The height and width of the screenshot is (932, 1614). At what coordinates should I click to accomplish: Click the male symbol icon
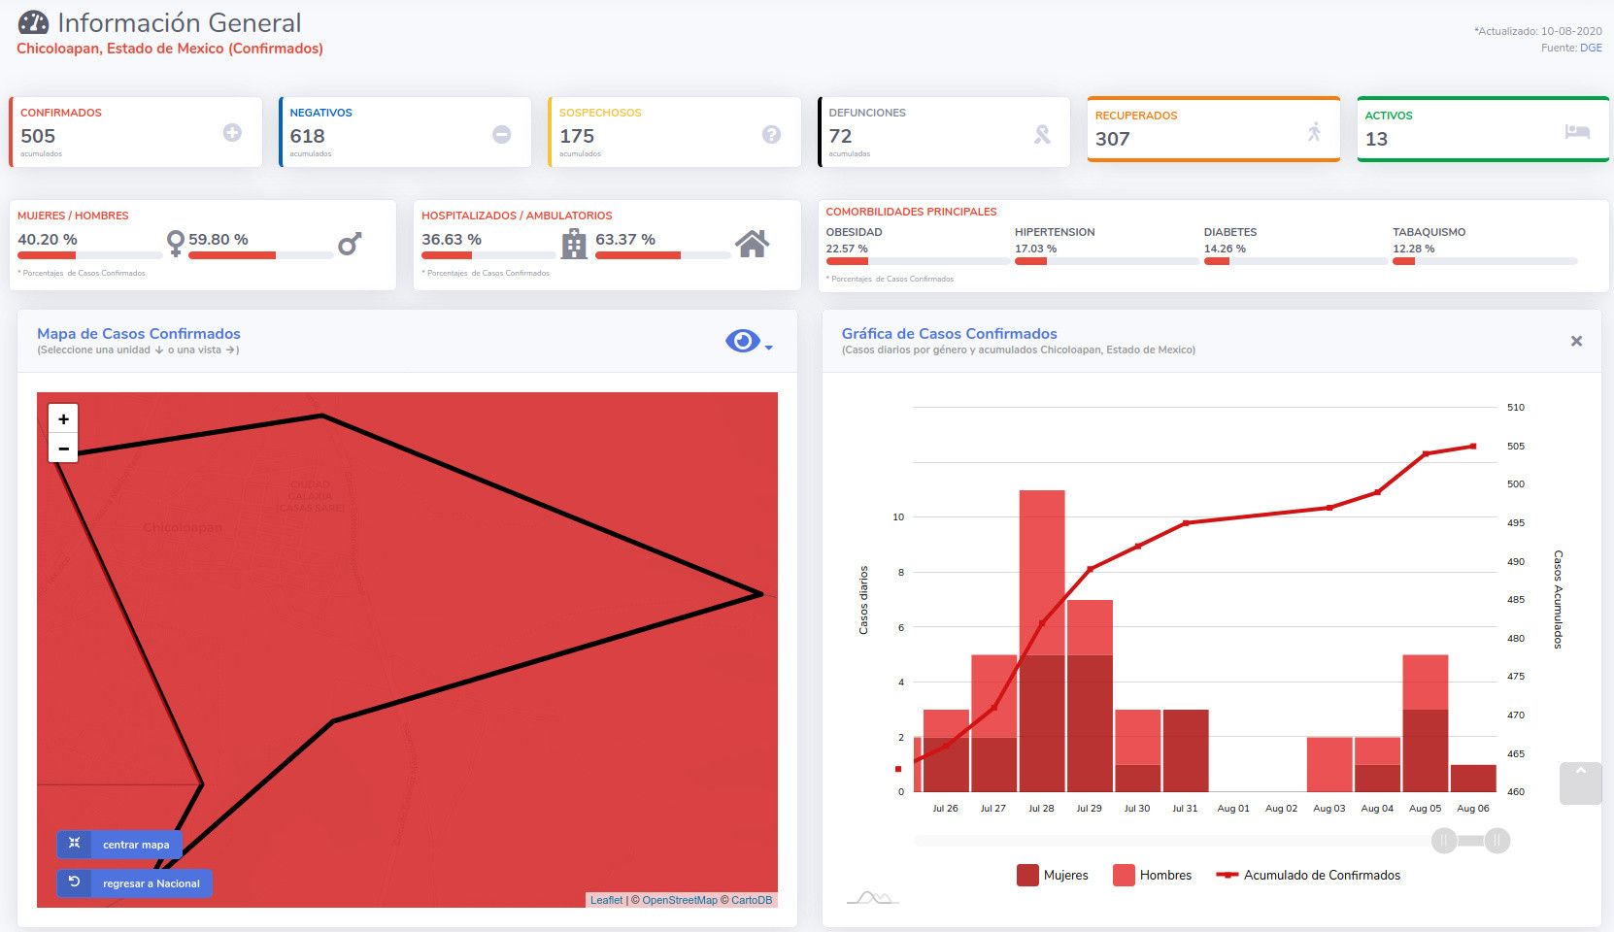350,244
